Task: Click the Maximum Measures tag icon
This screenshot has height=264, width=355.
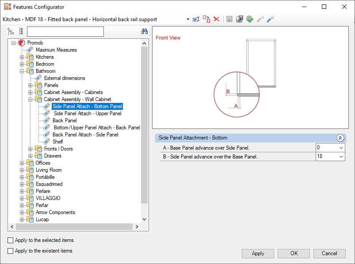Action: coord(30,50)
